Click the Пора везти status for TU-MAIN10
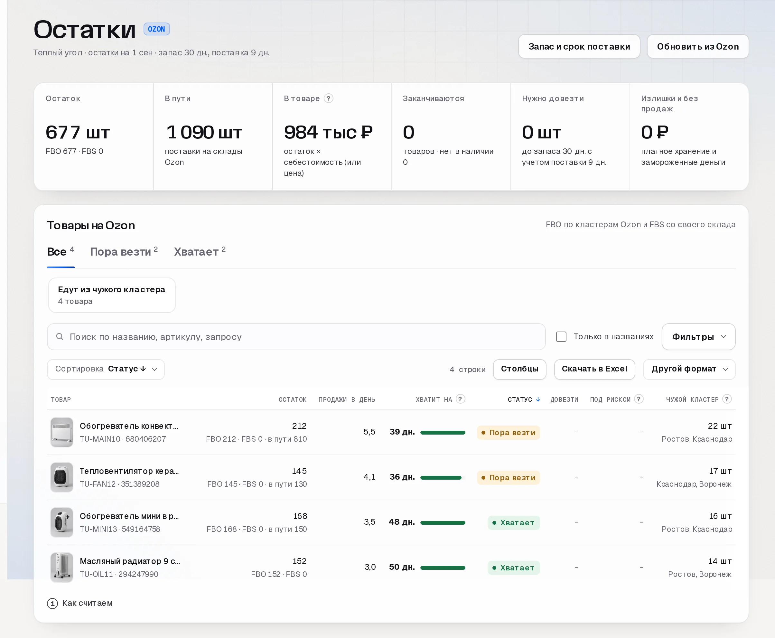 [x=509, y=433]
